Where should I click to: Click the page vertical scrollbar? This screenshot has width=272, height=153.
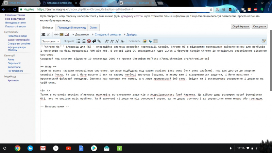[271, 61]
